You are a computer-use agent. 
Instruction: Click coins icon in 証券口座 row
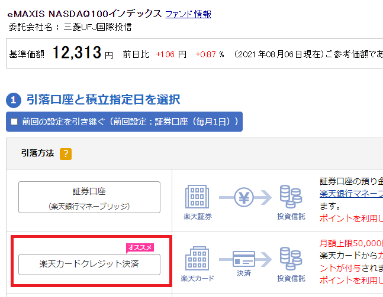(x=291, y=197)
